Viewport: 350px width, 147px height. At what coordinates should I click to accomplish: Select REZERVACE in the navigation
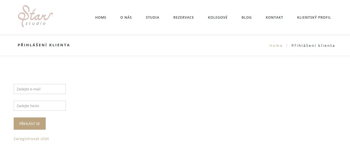point(184,17)
